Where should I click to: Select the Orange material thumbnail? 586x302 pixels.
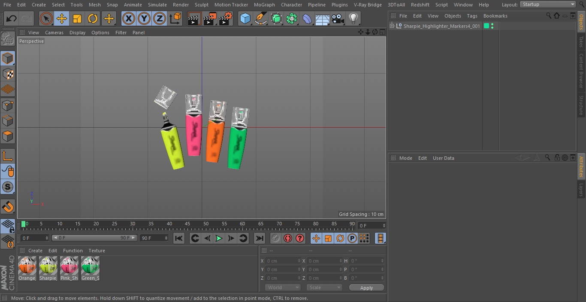(x=27, y=269)
